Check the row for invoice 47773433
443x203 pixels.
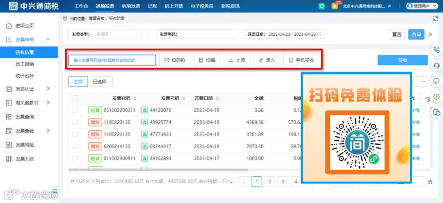(75, 134)
